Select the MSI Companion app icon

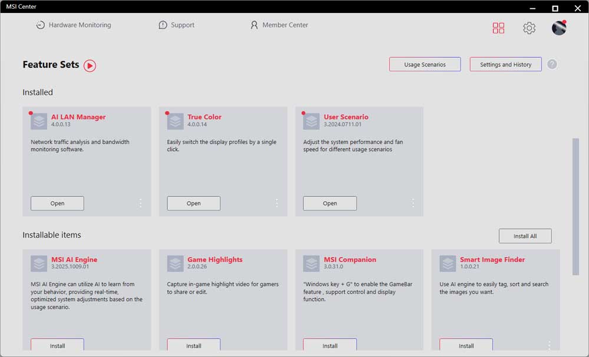[311, 263]
